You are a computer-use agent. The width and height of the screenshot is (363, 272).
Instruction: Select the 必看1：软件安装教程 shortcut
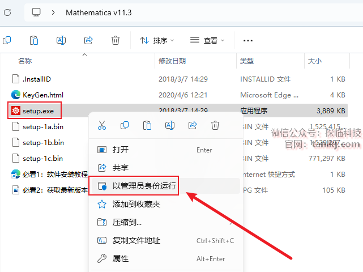pyautogui.click(x=55, y=174)
